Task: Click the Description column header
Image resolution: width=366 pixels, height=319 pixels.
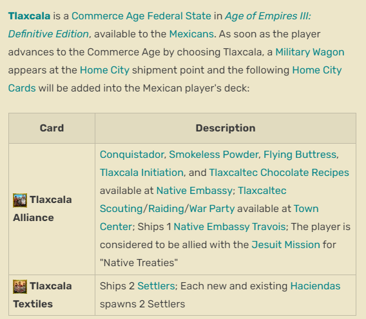Action: click(226, 128)
